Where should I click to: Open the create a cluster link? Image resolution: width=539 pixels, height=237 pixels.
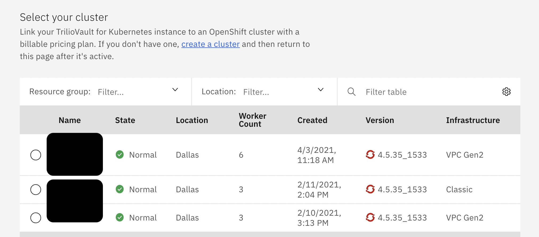click(210, 44)
